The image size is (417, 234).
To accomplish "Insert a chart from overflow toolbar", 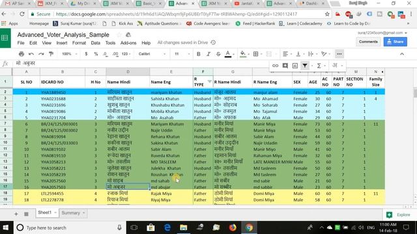I will pos(295,66).
